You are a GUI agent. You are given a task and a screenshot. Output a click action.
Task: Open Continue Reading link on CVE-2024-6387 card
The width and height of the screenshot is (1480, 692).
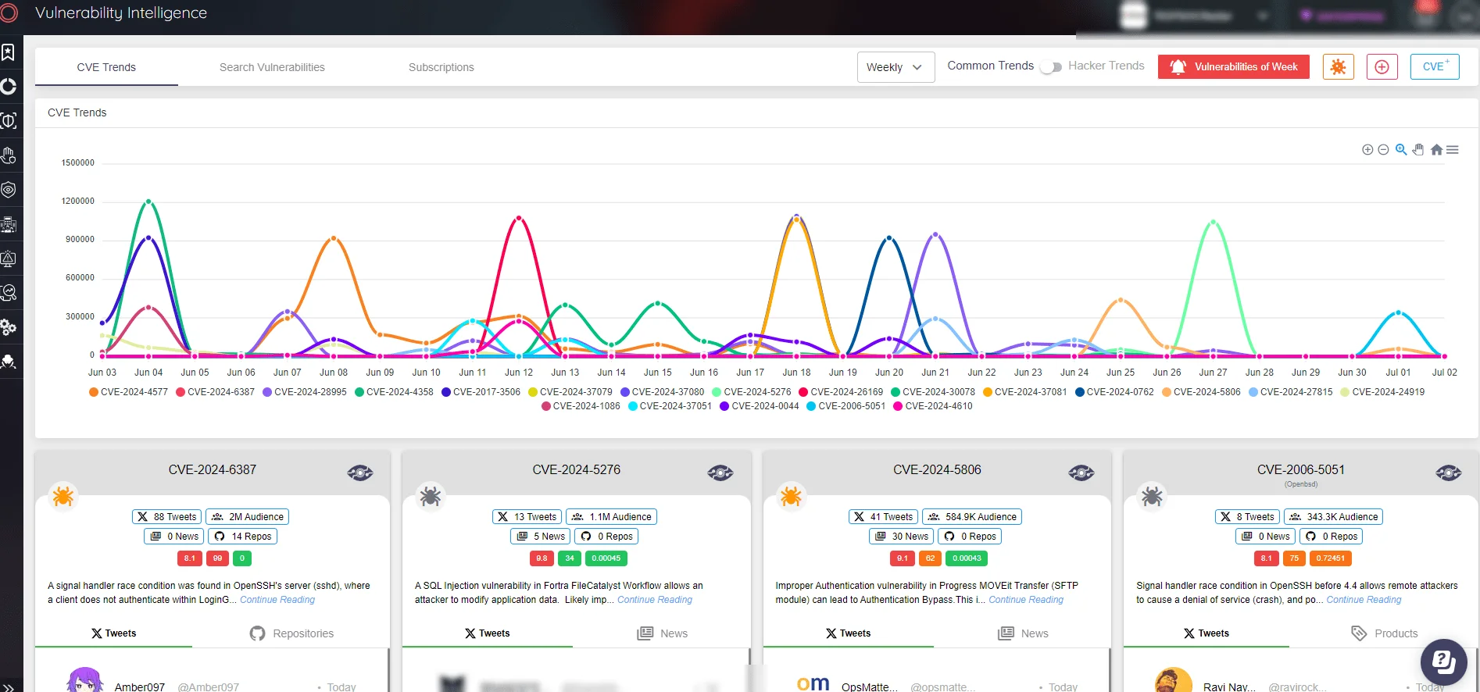pyautogui.click(x=277, y=600)
